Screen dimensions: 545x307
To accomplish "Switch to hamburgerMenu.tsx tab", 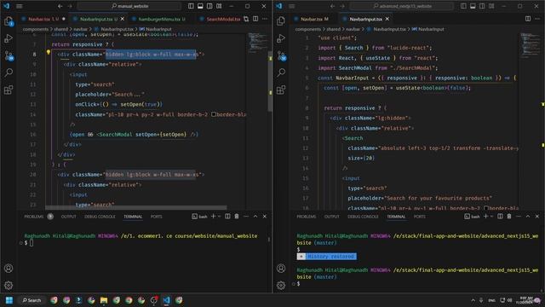I will point(159,19).
